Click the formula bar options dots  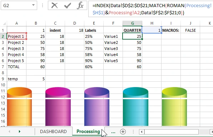click(x=43, y=5)
